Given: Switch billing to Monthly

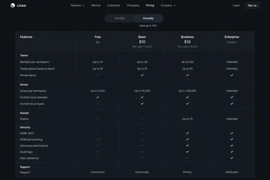Looking at the screenshot, I should pyautogui.click(x=120, y=18).
